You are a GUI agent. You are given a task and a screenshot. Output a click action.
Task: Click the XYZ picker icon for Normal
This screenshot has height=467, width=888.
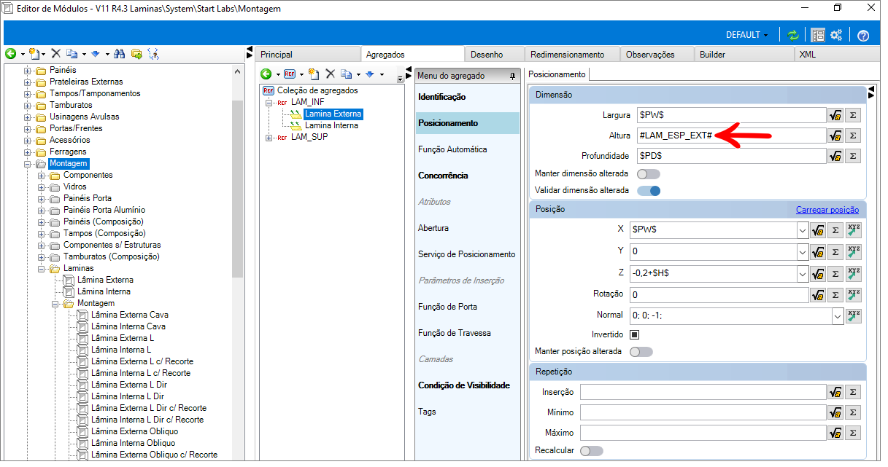854,316
